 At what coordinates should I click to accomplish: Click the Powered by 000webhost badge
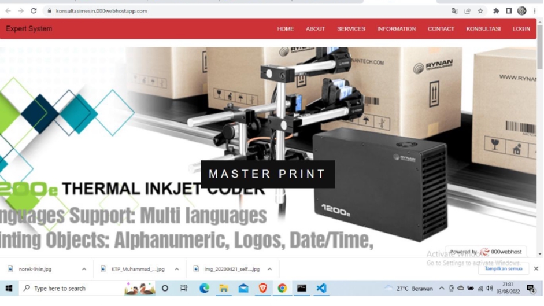pos(486,252)
